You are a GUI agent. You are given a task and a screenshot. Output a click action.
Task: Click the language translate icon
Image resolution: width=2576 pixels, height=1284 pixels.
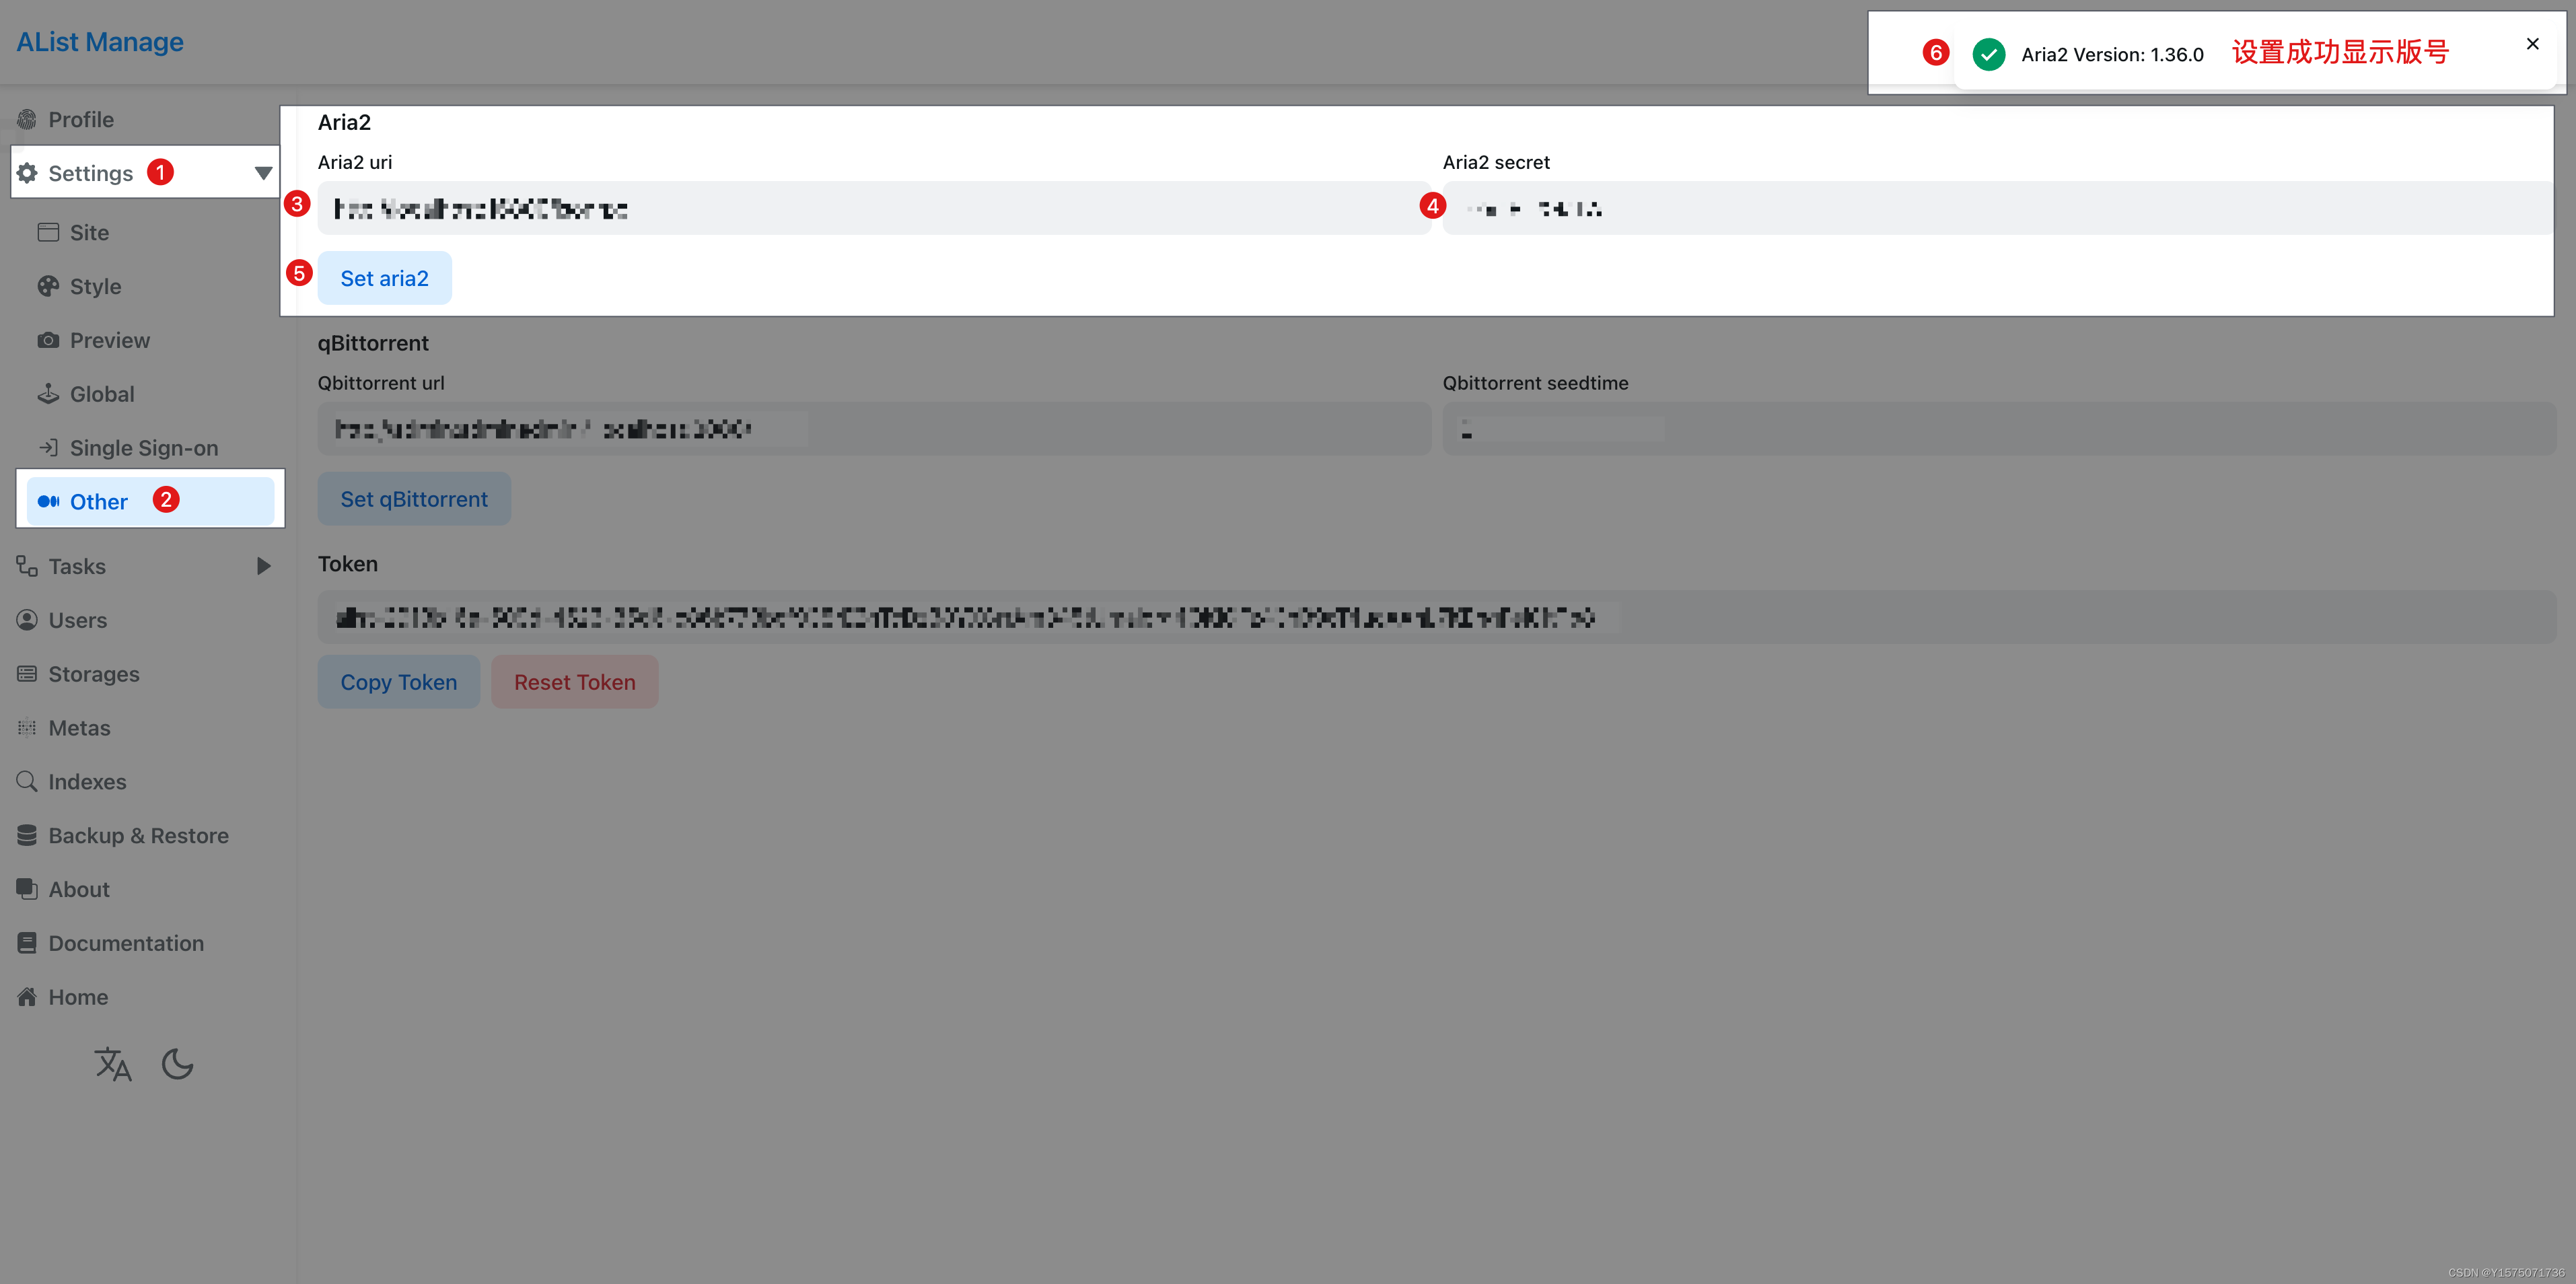coord(112,1064)
